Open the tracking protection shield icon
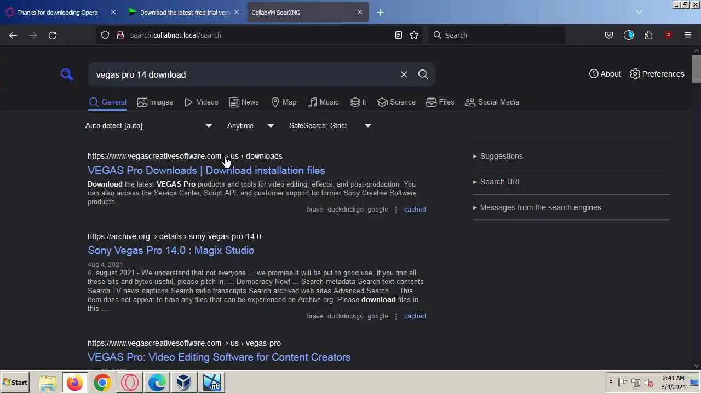The width and height of the screenshot is (701, 394). click(x=105, y=35)
